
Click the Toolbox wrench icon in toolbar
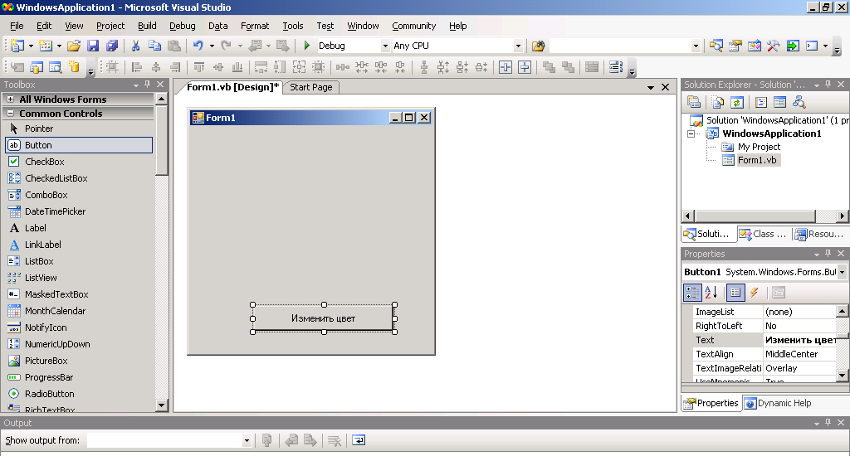pyautogui.click(x=773, y=46)
